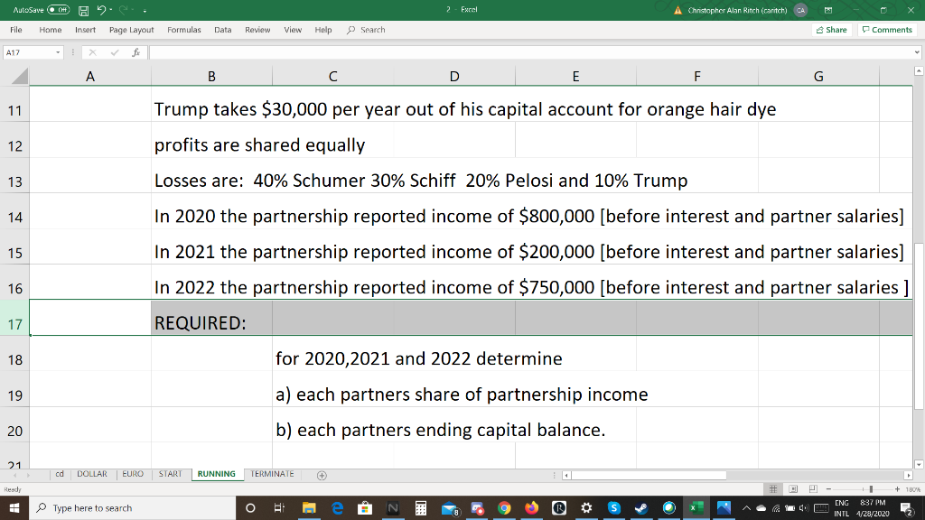Click the account warning triangle icon
Viewport: 925px width, 520px height.
[677, 11]
